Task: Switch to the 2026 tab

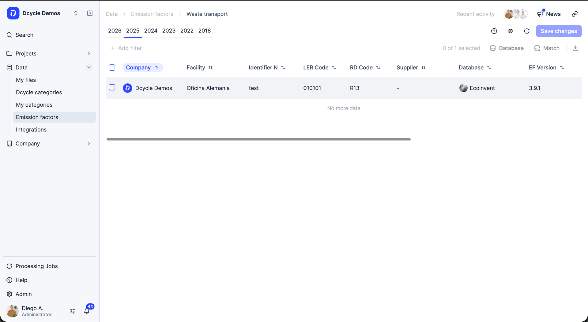Action: tap(115, 31)
